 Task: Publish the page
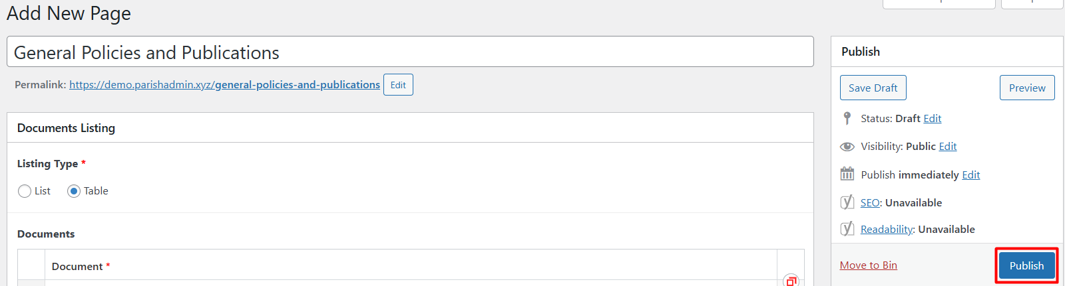(1026, 265)
